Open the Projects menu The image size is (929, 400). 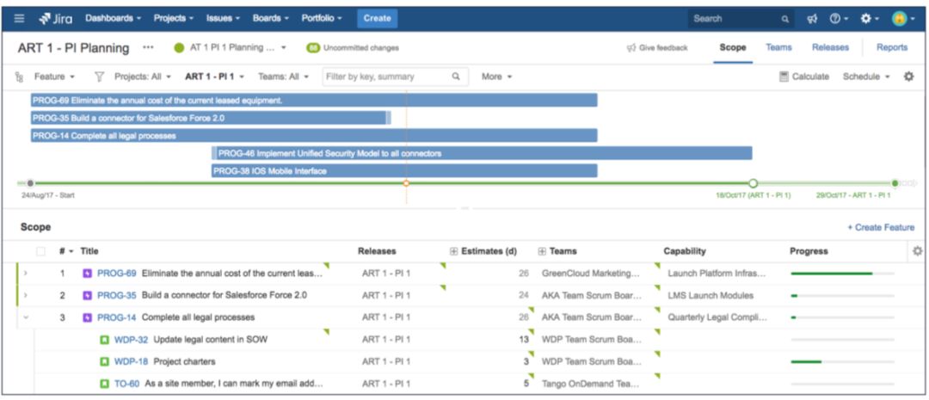click(x=174, y=18)
